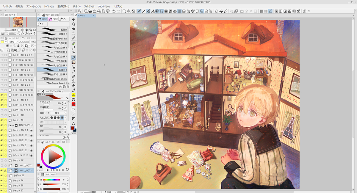Pick a color in the color wheel triangle
The width and height of the screenshot is (357, 193).
[54, 156]
